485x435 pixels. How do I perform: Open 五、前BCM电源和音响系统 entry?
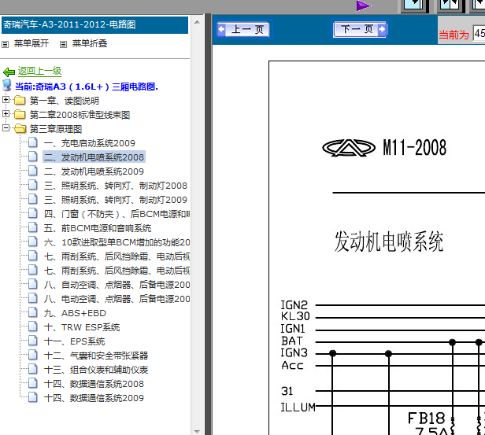(98, 228)
